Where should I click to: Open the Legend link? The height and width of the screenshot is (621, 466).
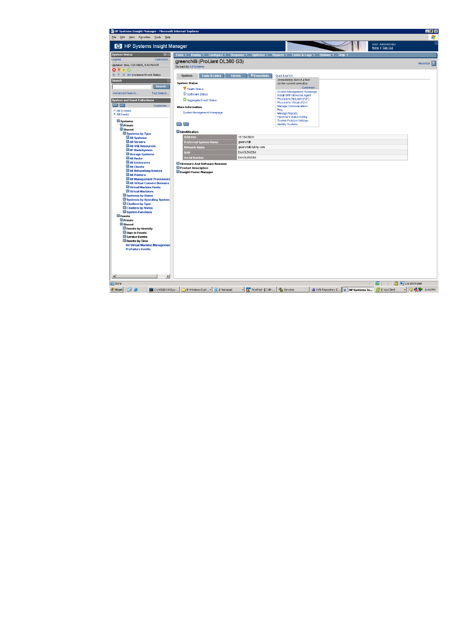[x=117, y=60]
